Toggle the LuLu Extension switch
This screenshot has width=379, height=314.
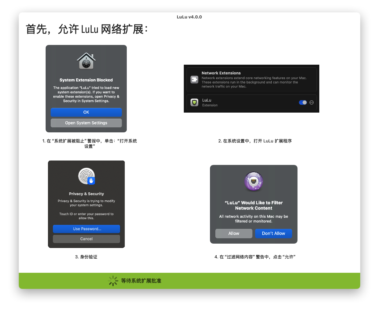(x=303, y=103)
